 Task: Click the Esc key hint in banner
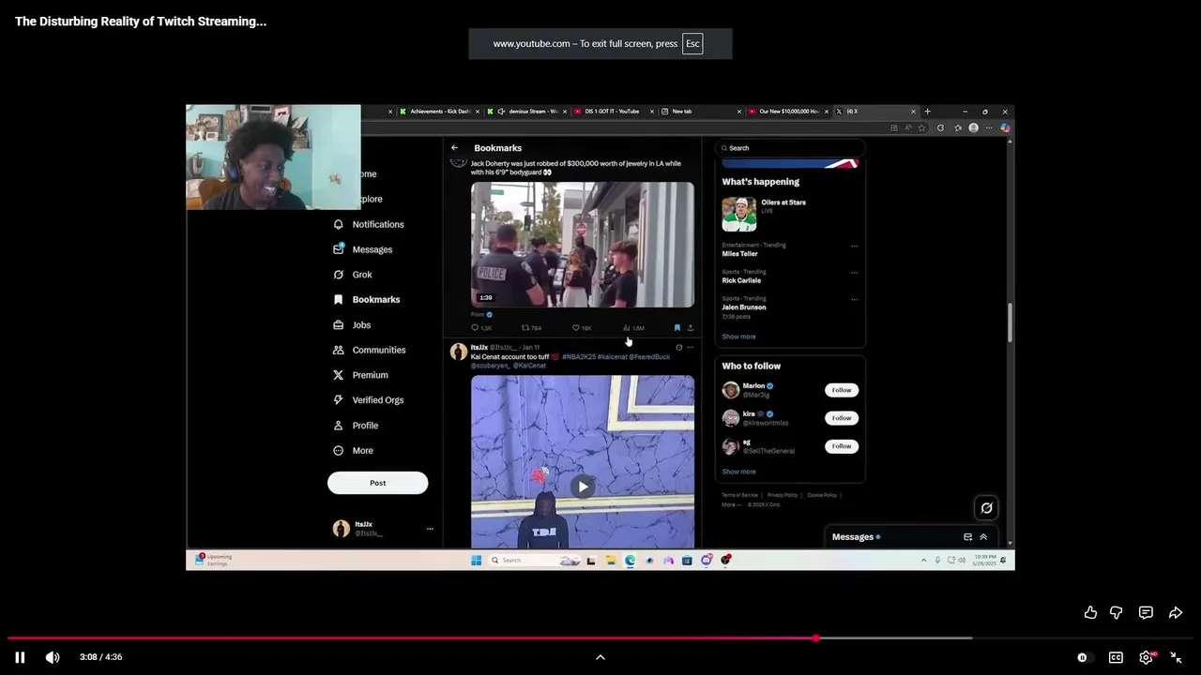(692, 43)
